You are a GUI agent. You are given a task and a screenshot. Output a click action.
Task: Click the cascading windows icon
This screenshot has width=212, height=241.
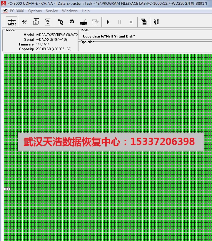coord(143,22)
